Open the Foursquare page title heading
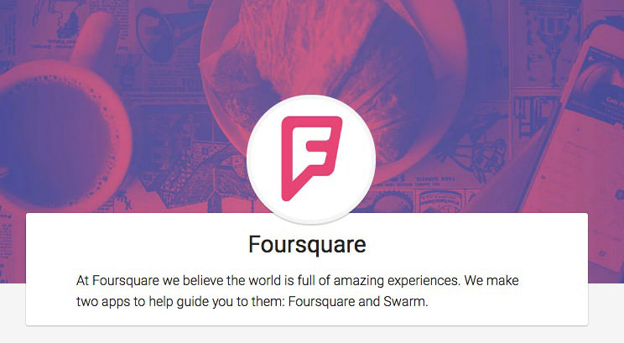 click(x=307, y=244)
